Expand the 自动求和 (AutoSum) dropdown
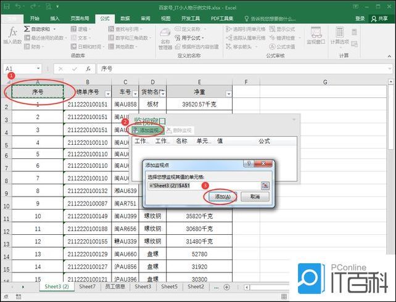Image resolution: width=396 pixels, height=302 pixels. [x=54, y=29]
